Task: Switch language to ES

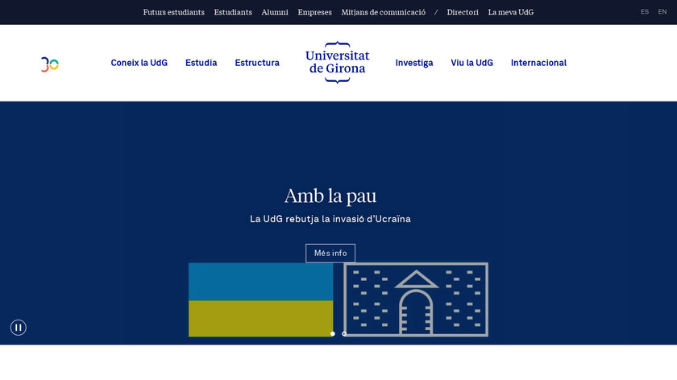Action: [x=645, y=12]
